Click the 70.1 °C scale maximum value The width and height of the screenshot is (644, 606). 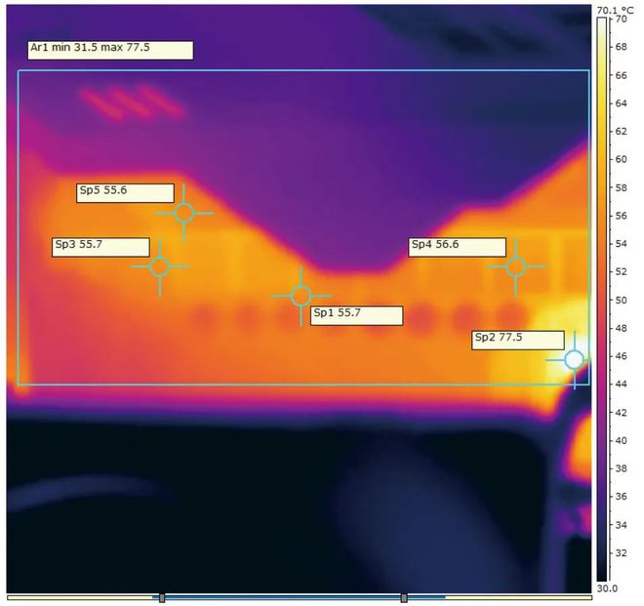(x=616, y=10)
